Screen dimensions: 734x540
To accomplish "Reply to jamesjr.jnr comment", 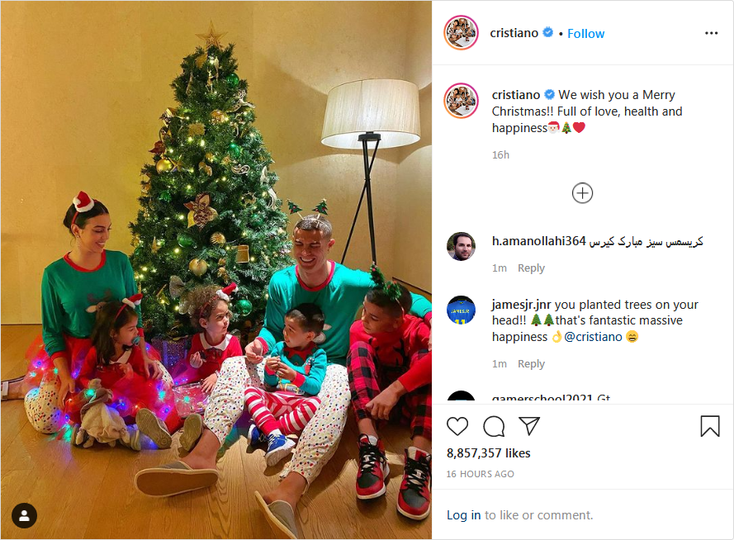I will tap(531, 364).
